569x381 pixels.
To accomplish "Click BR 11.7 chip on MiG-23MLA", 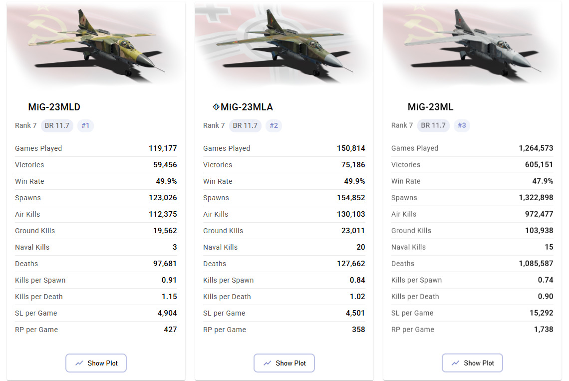I will pyautogui.click(x=245, y=125).
